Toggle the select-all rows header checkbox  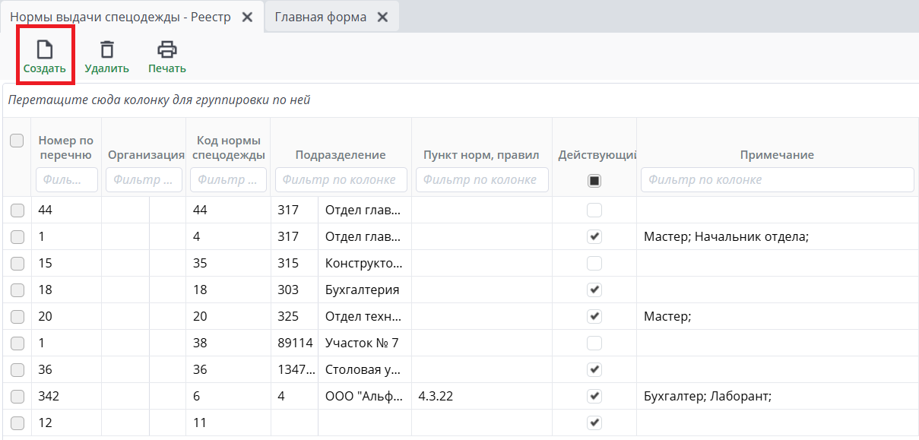[x=17, y=141]
